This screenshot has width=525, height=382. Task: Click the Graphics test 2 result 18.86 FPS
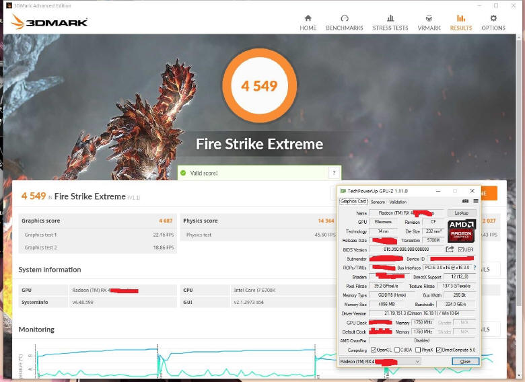164,247
